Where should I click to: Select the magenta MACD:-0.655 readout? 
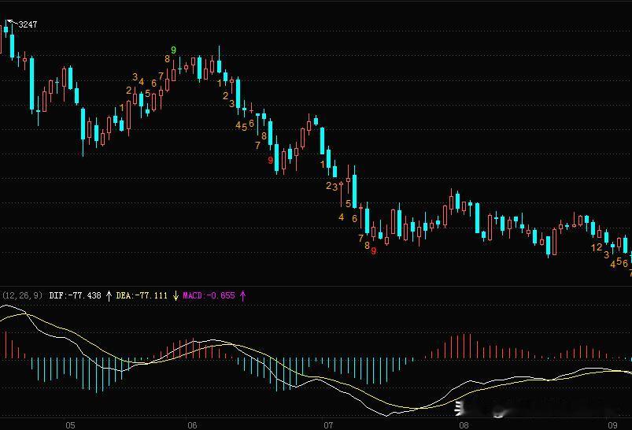209,295
